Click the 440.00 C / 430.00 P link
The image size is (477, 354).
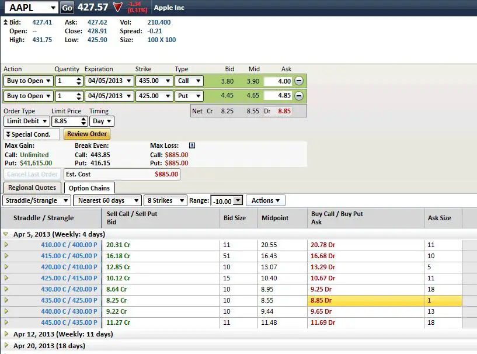[69, 311]
